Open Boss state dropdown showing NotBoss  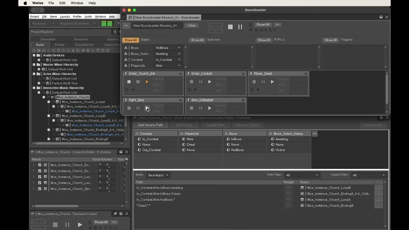point(168,48)
